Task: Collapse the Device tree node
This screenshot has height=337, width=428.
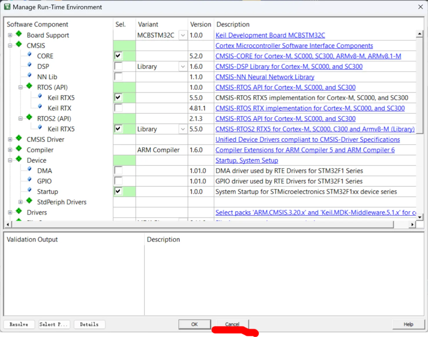Action: pos(10,160)
